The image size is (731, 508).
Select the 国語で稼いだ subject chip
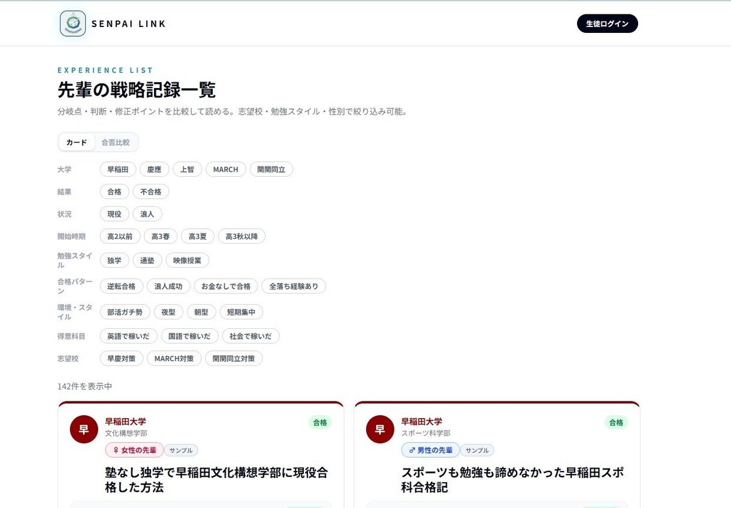pos(190,336)
